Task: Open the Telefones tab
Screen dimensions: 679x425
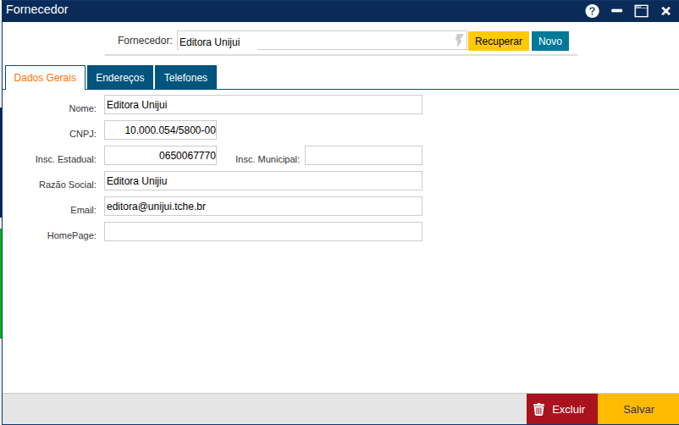Action: pos(185,78)
